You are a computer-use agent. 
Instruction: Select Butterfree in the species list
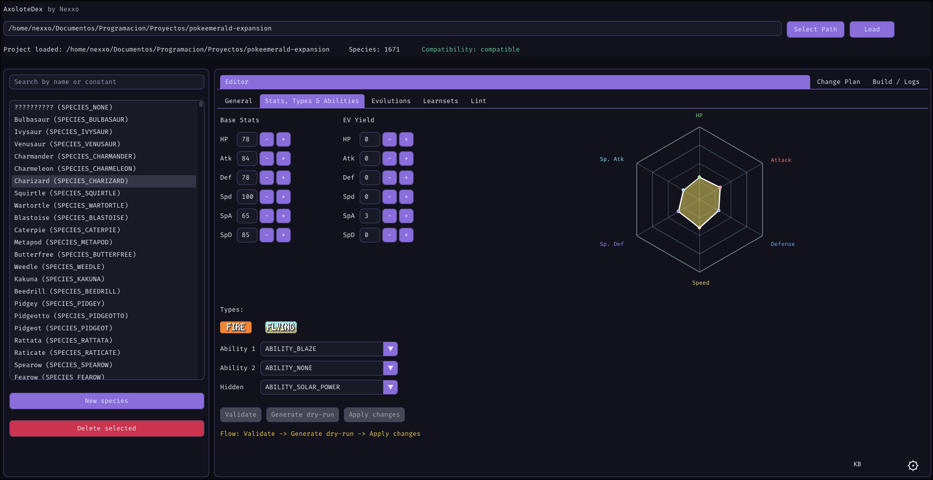(x=104, y=255)
